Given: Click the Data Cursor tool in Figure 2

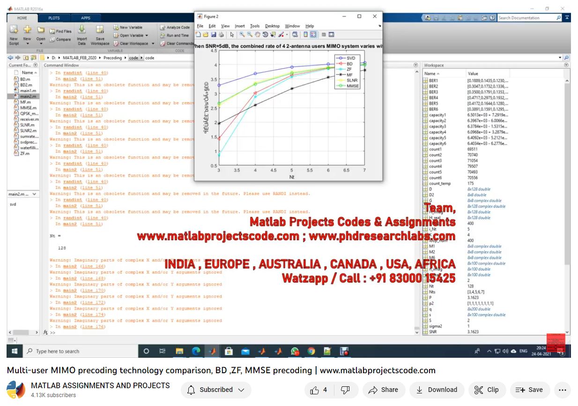Looking at the screenshot, I should pos(273,35).
